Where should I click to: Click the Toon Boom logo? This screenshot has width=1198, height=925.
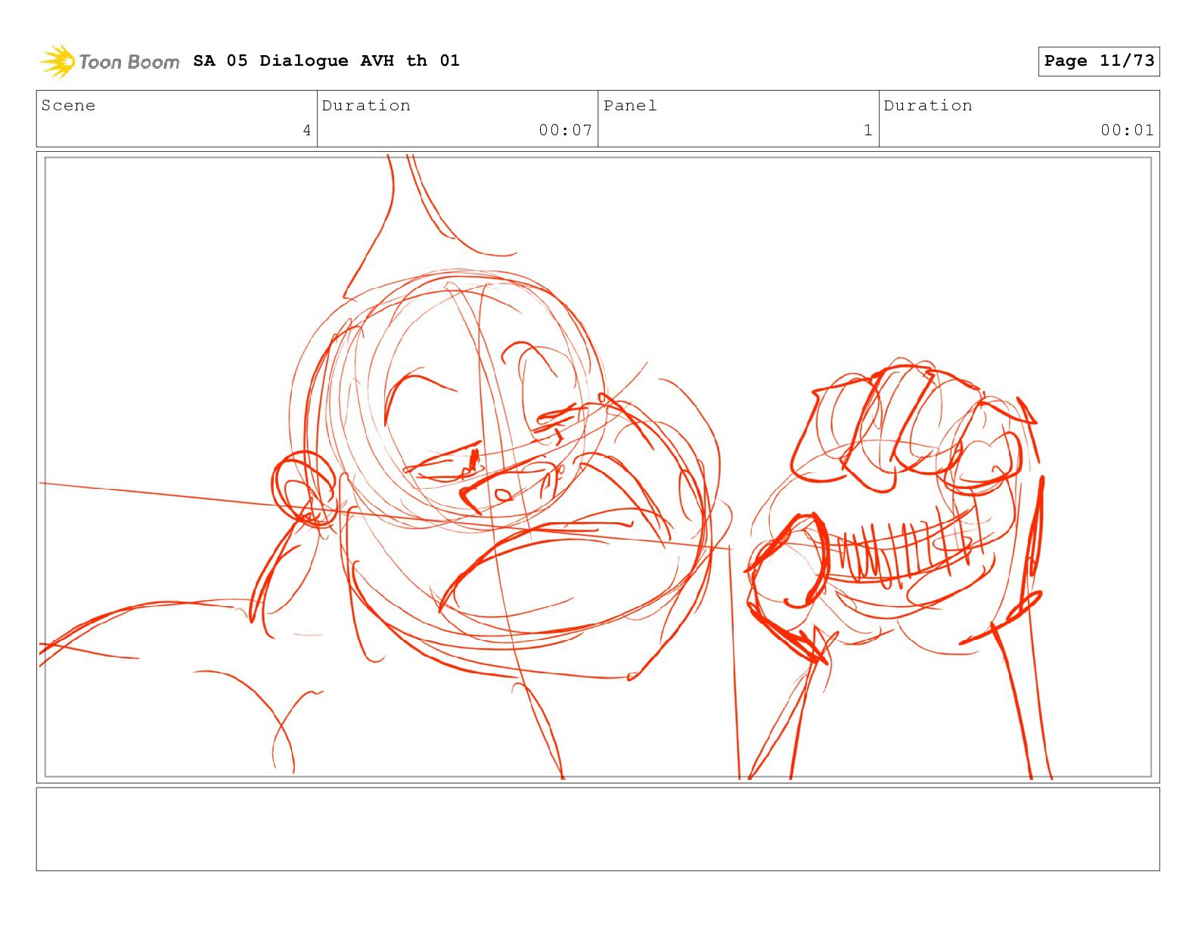[110, 61]
